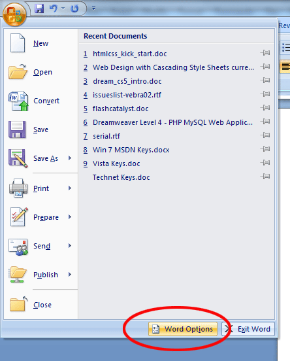This screenshot has height=361, width=290.
Task: Click the printer icon for Print
Action: [18, 188]
